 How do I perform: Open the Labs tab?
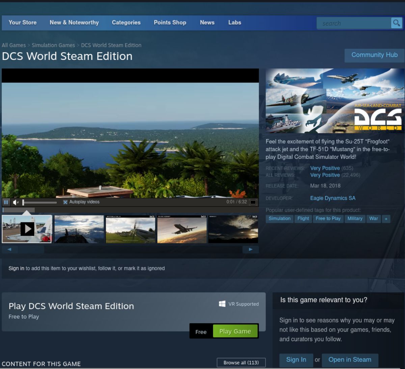[235, 23]
